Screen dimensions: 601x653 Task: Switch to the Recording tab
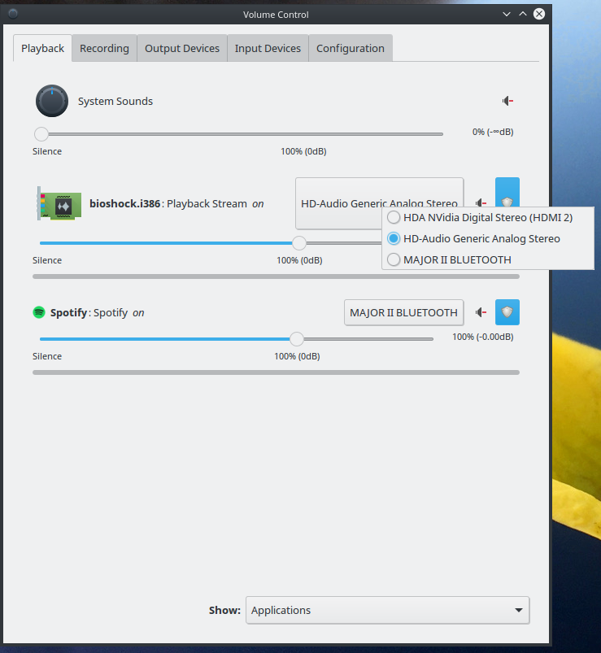click(104, 48)
